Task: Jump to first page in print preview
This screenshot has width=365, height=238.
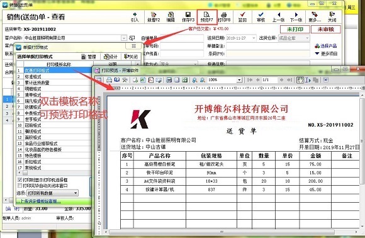Action: pos(250,80)
